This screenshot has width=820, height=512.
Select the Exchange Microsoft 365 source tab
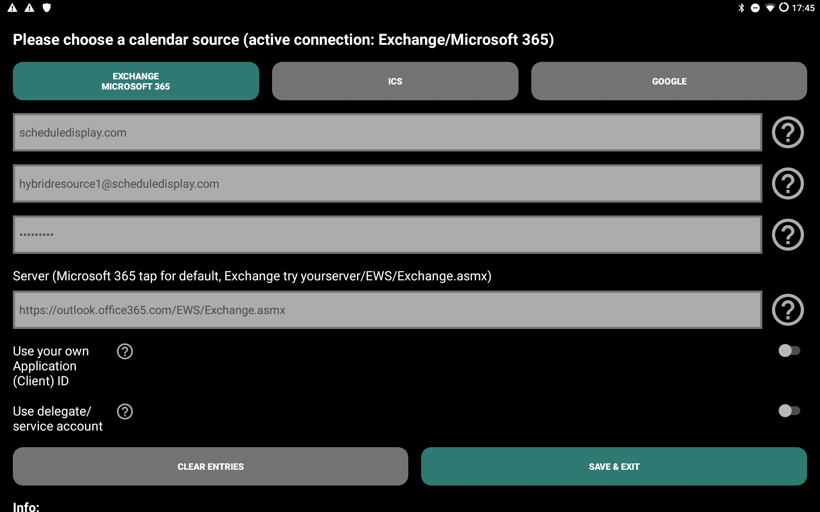[x=136, y=81]
